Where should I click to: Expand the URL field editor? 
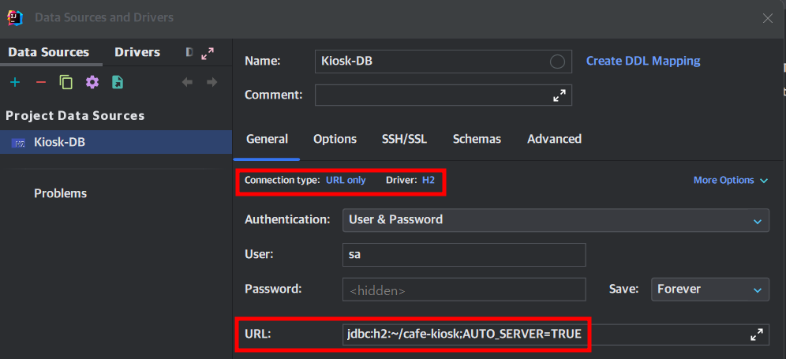pyautogui.click(x=757, y=335)
